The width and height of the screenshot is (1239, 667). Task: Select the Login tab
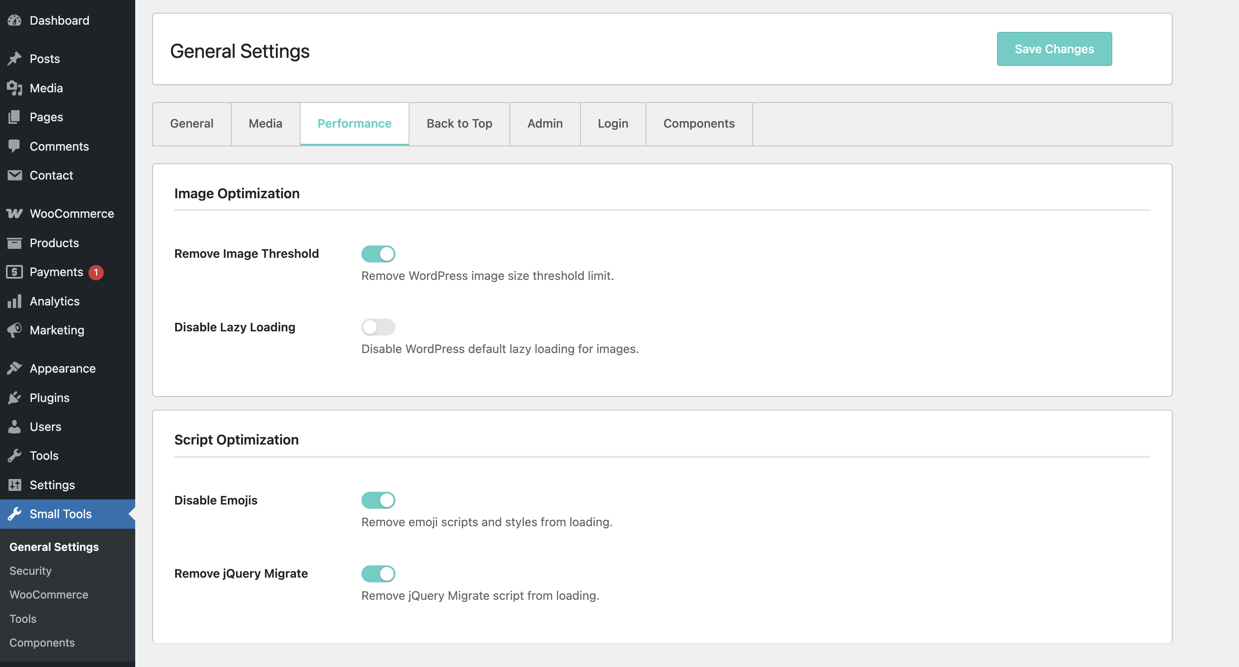[612, 124]
